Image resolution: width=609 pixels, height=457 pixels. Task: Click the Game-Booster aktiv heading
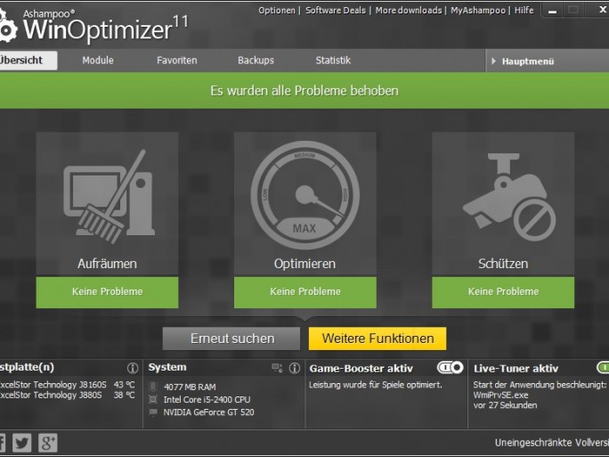(x=361, y=369)
